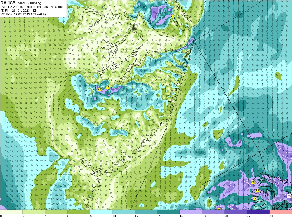Pick the bright cyan 8–10 m/s swatch

pyautogui.click(x=101, y=212)
